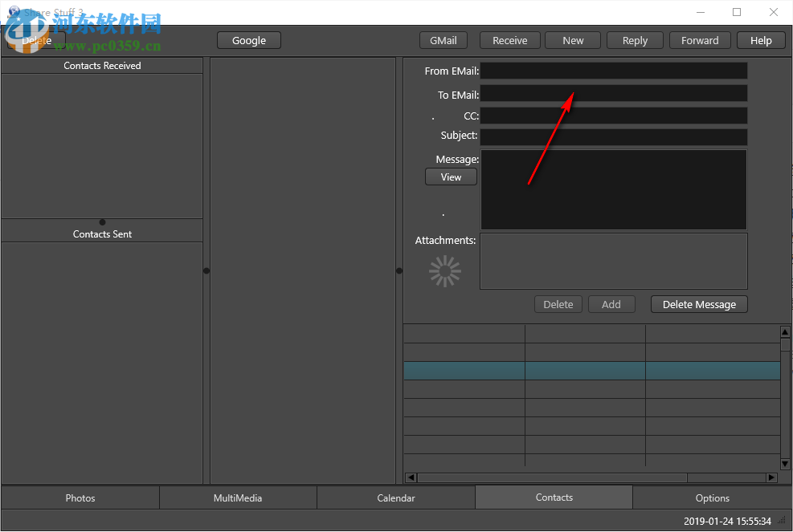Create a New message

coord(573,40)
